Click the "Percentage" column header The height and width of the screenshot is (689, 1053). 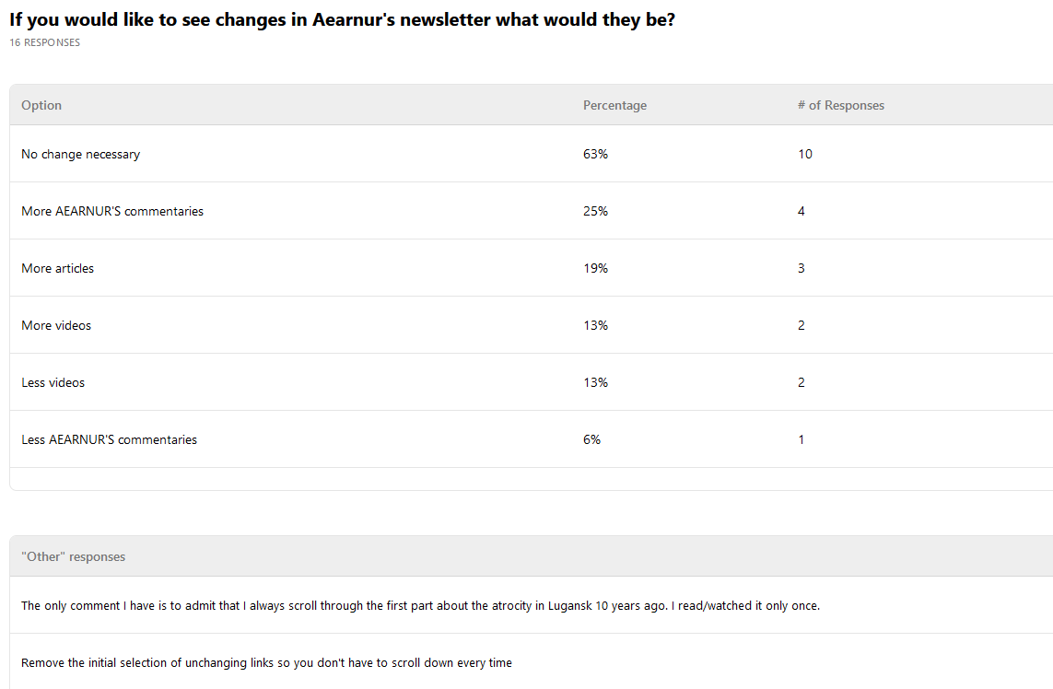pyautogui.click(x=614, y=105)
